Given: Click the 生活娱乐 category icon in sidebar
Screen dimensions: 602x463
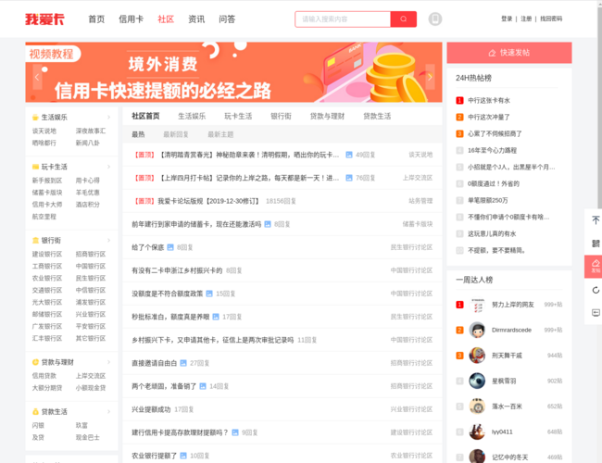Looking at the screenshot, I should click(35, 117).
